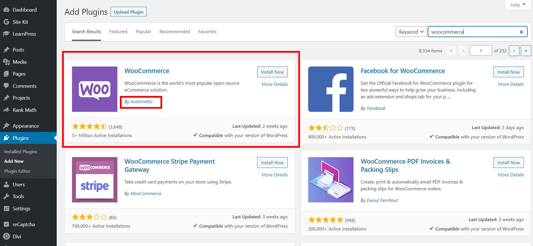The height and width of the screenshot is (246, 533).
Task: Click the Posts pushpin icon
Action: pos(6,50)
